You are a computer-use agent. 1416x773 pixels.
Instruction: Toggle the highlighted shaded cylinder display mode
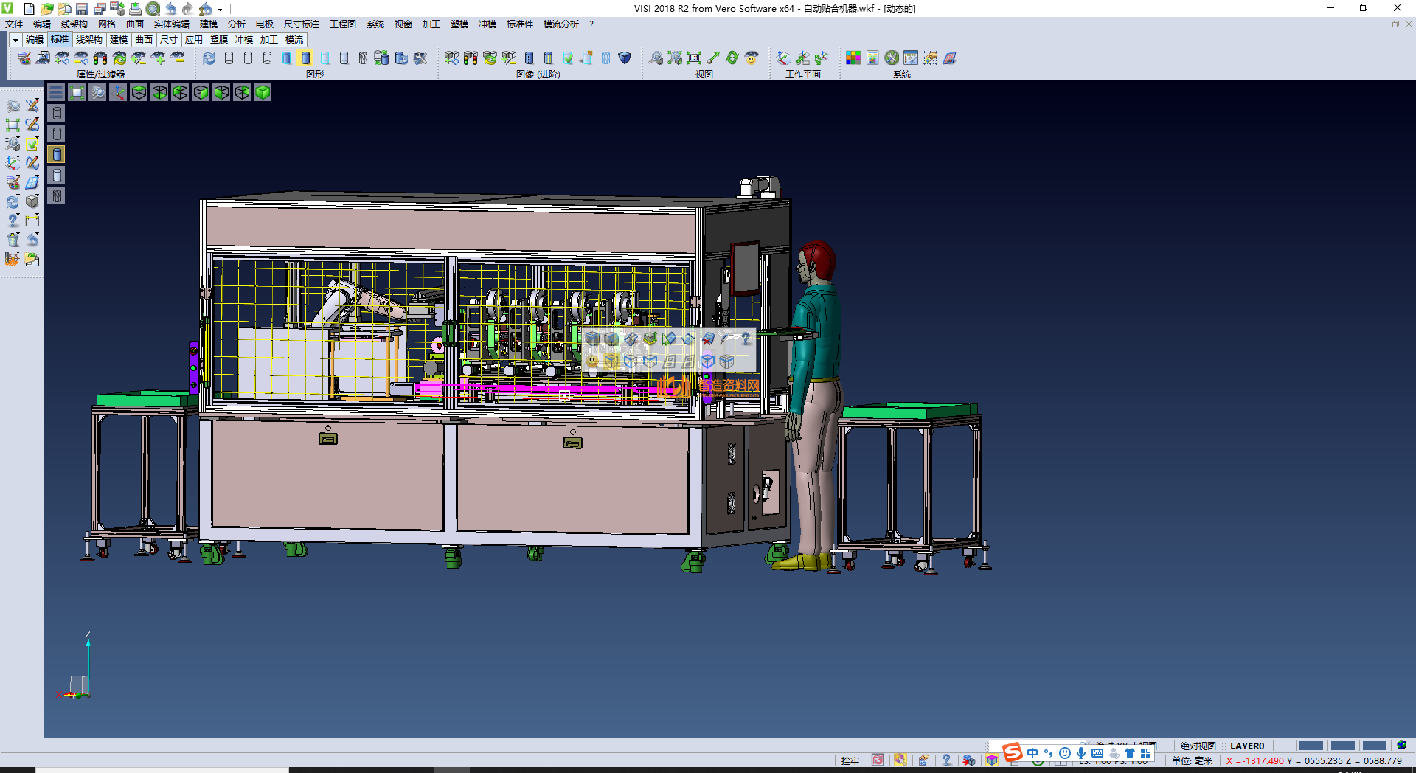(305, 58)
